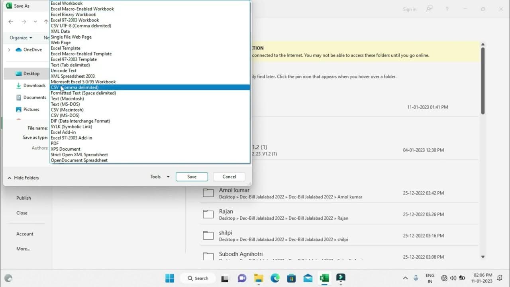Select CSV UTF-8 (Comma delimited) option

coord(150,26)
